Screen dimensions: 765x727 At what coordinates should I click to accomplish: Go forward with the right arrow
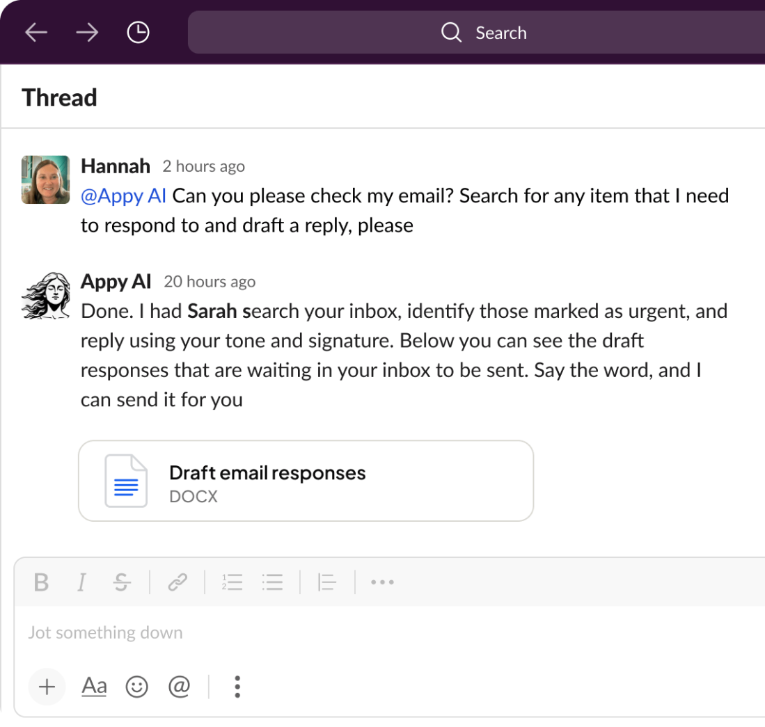coord(87,33)
